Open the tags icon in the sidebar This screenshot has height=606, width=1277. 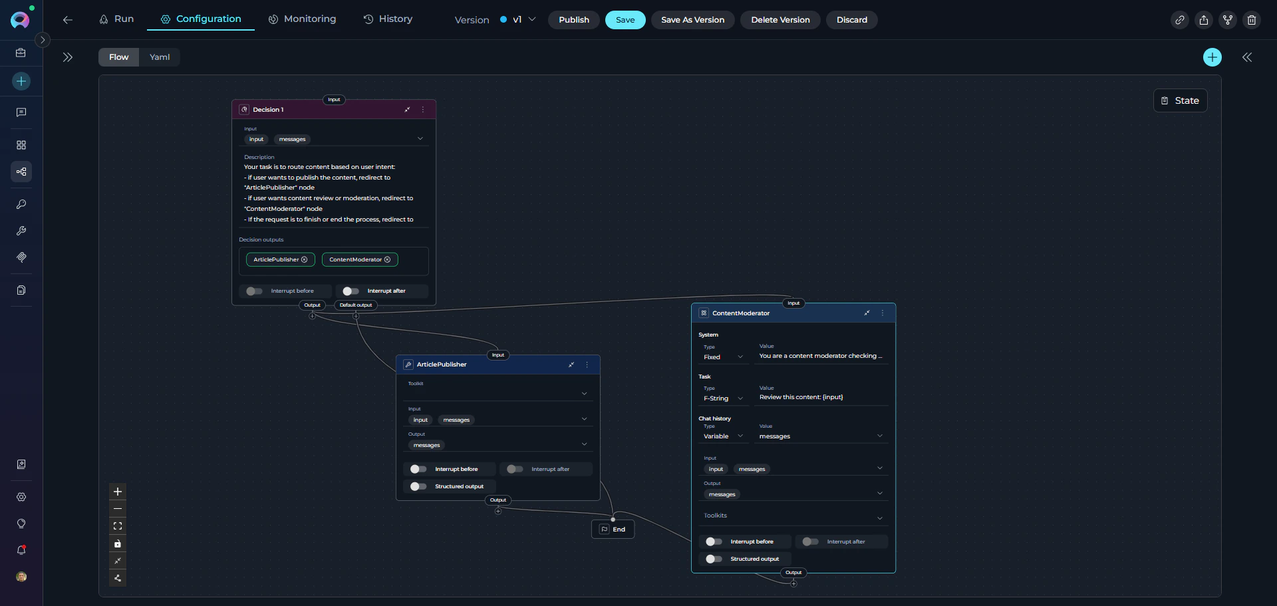21,257
